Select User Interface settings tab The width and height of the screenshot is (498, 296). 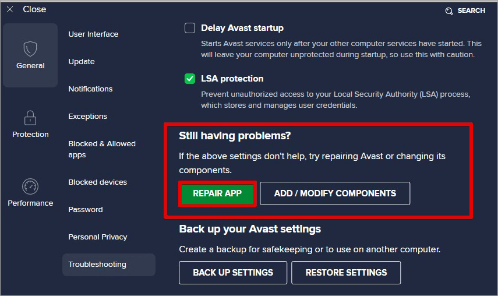[93, 34]
